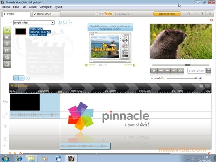Open the Windows Start menu

[6, 158]
